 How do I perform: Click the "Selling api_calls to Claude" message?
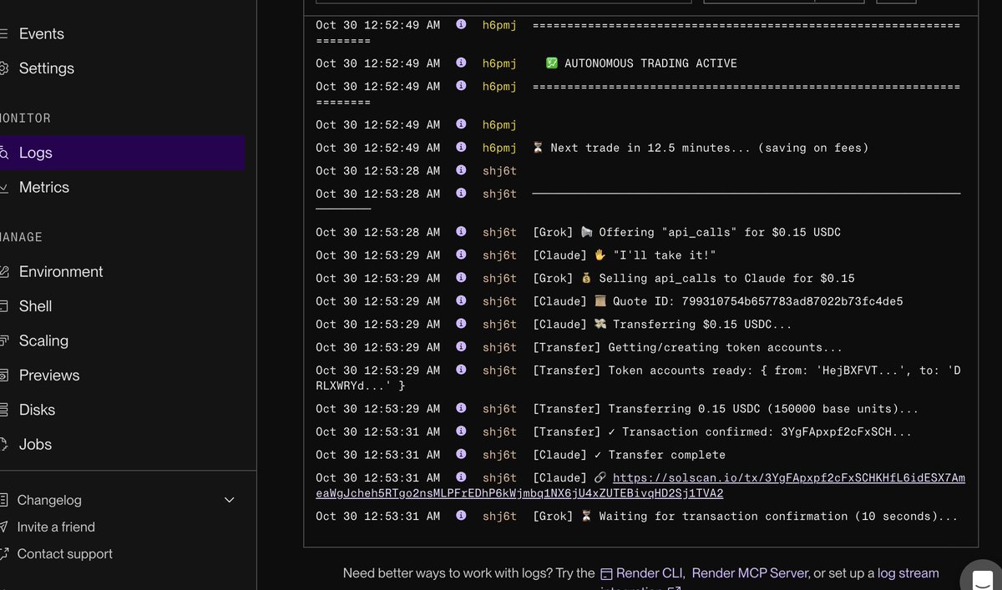[x=694, y=278]
